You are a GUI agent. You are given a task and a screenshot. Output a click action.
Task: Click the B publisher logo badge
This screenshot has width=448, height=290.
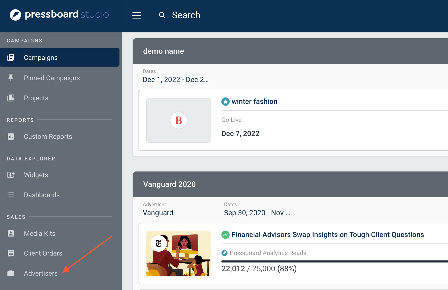pyautogui.click(x=179, y=120)
